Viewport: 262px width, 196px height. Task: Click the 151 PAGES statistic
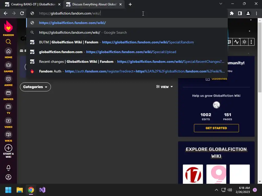[227, 116]
